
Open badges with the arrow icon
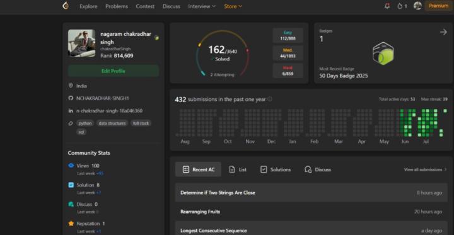(x=443, y=32)
